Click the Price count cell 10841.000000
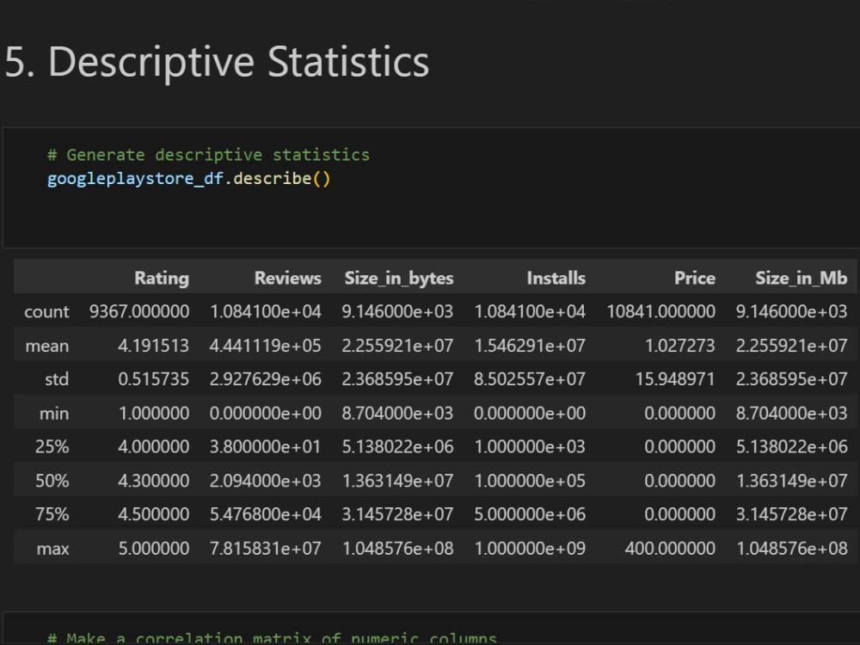The height and width of the screenshot is (645, 860). [660, 312]
